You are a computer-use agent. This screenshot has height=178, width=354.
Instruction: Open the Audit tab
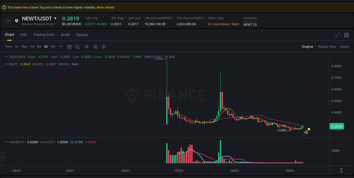(65, 35)
